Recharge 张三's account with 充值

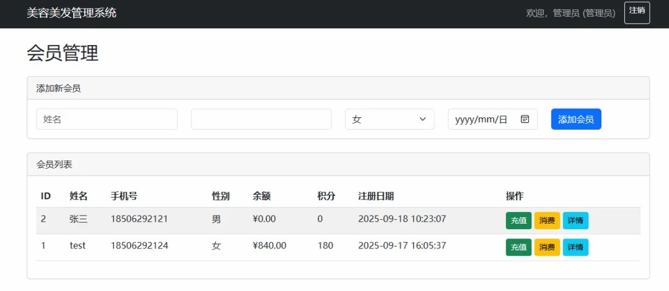[518, 221]
